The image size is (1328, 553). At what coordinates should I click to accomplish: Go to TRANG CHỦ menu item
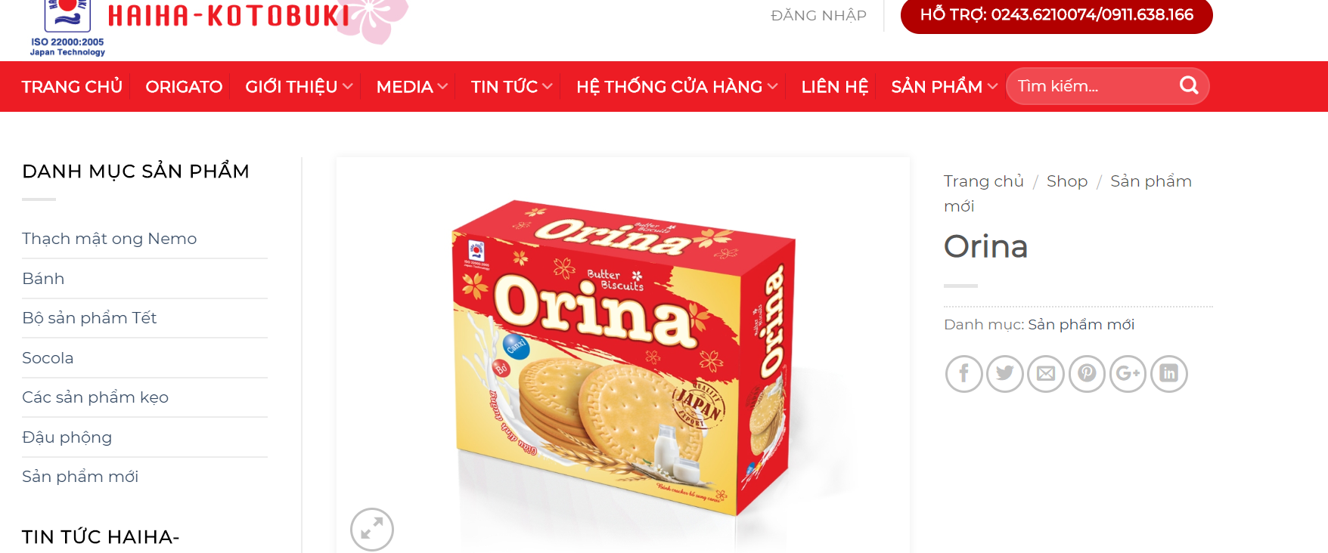click(72, 86)
